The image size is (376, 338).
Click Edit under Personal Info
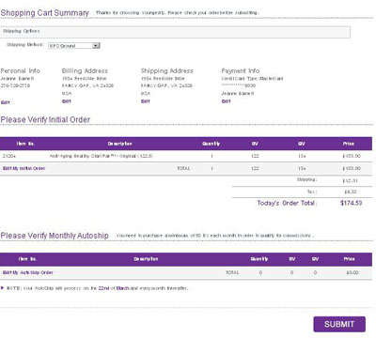6,102
